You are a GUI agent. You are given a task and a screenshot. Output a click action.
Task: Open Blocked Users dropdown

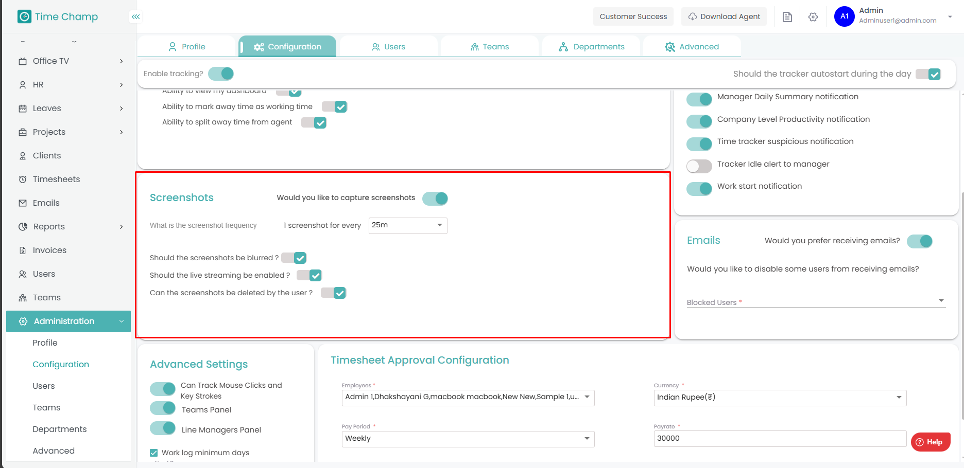(x=816, y=302)
